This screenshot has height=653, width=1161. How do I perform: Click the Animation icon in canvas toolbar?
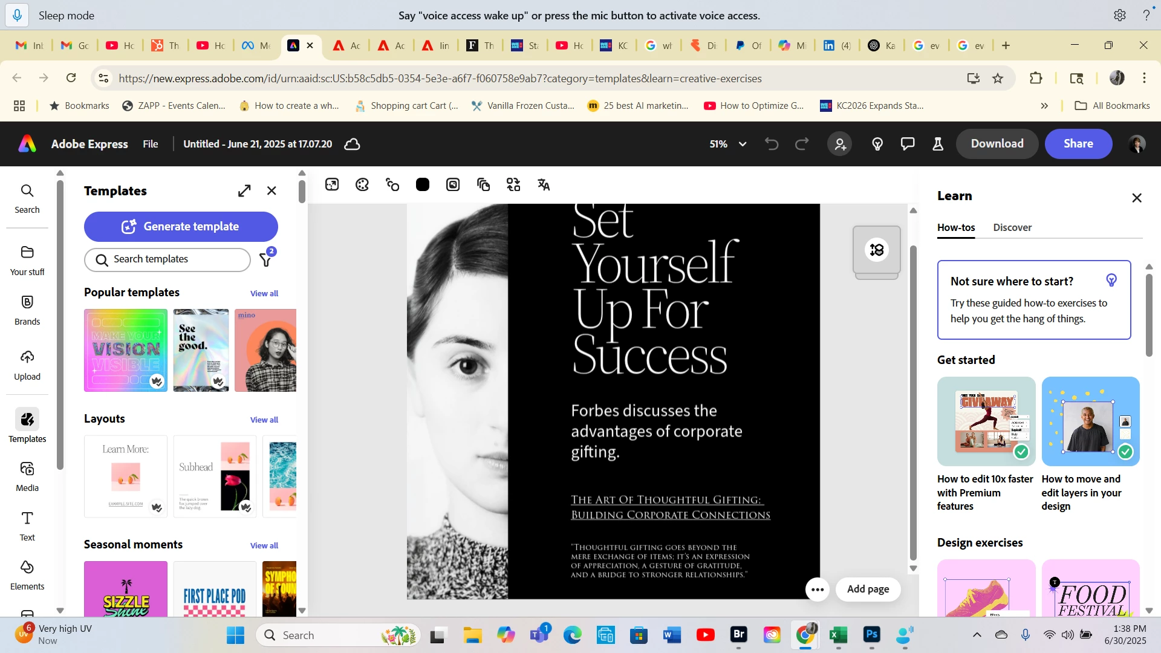click(x=392, y=185)
